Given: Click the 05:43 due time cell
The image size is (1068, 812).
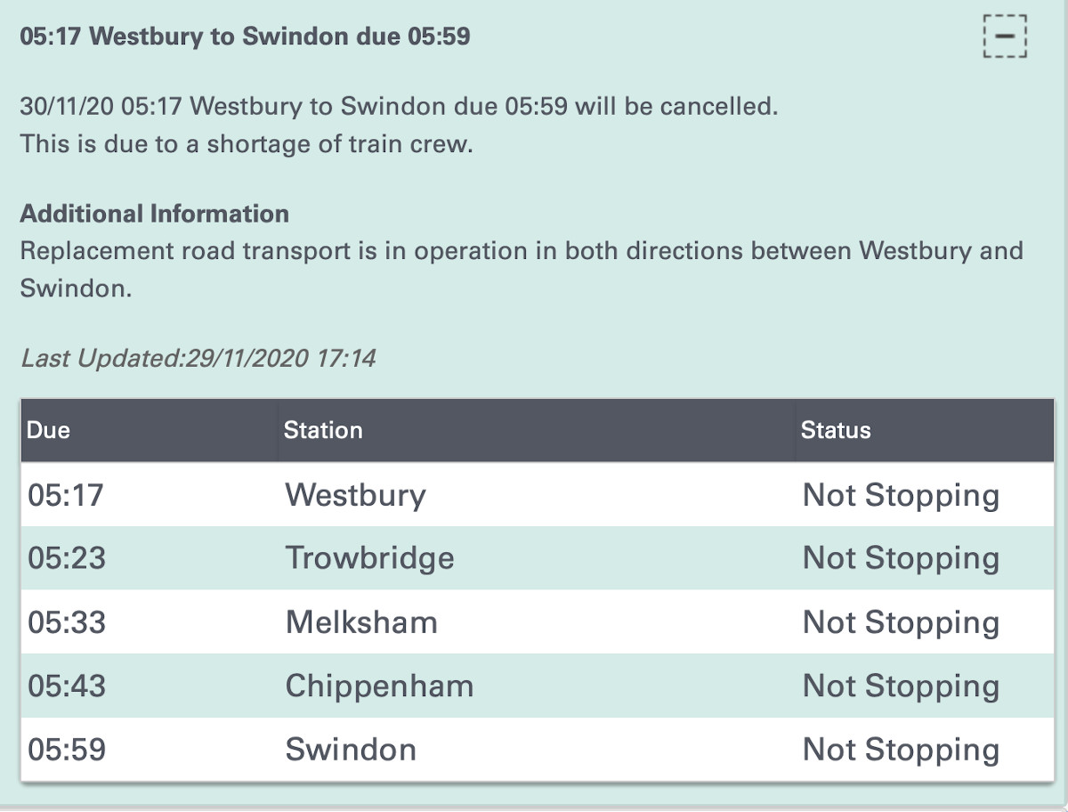Looking at the screenshot, I should coord(67,686).
